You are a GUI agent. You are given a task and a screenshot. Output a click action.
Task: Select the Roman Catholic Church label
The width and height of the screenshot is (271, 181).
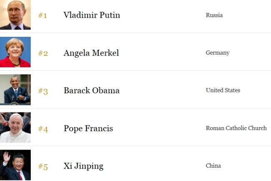click(x=236, y=128)
